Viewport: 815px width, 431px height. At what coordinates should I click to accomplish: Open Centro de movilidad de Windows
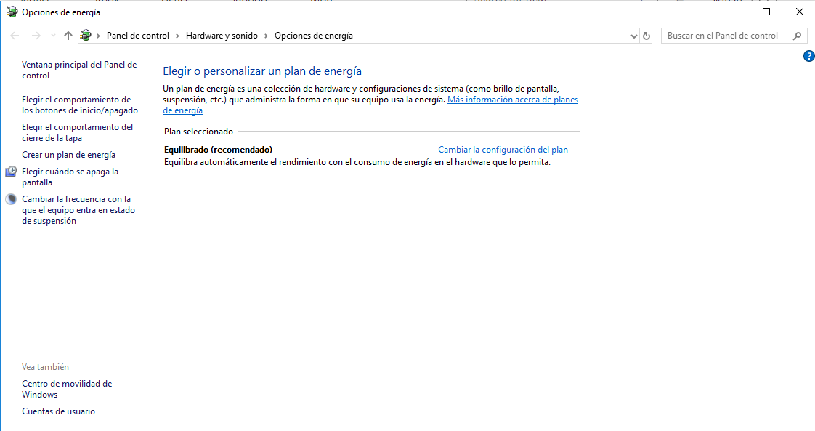[67, 388]
